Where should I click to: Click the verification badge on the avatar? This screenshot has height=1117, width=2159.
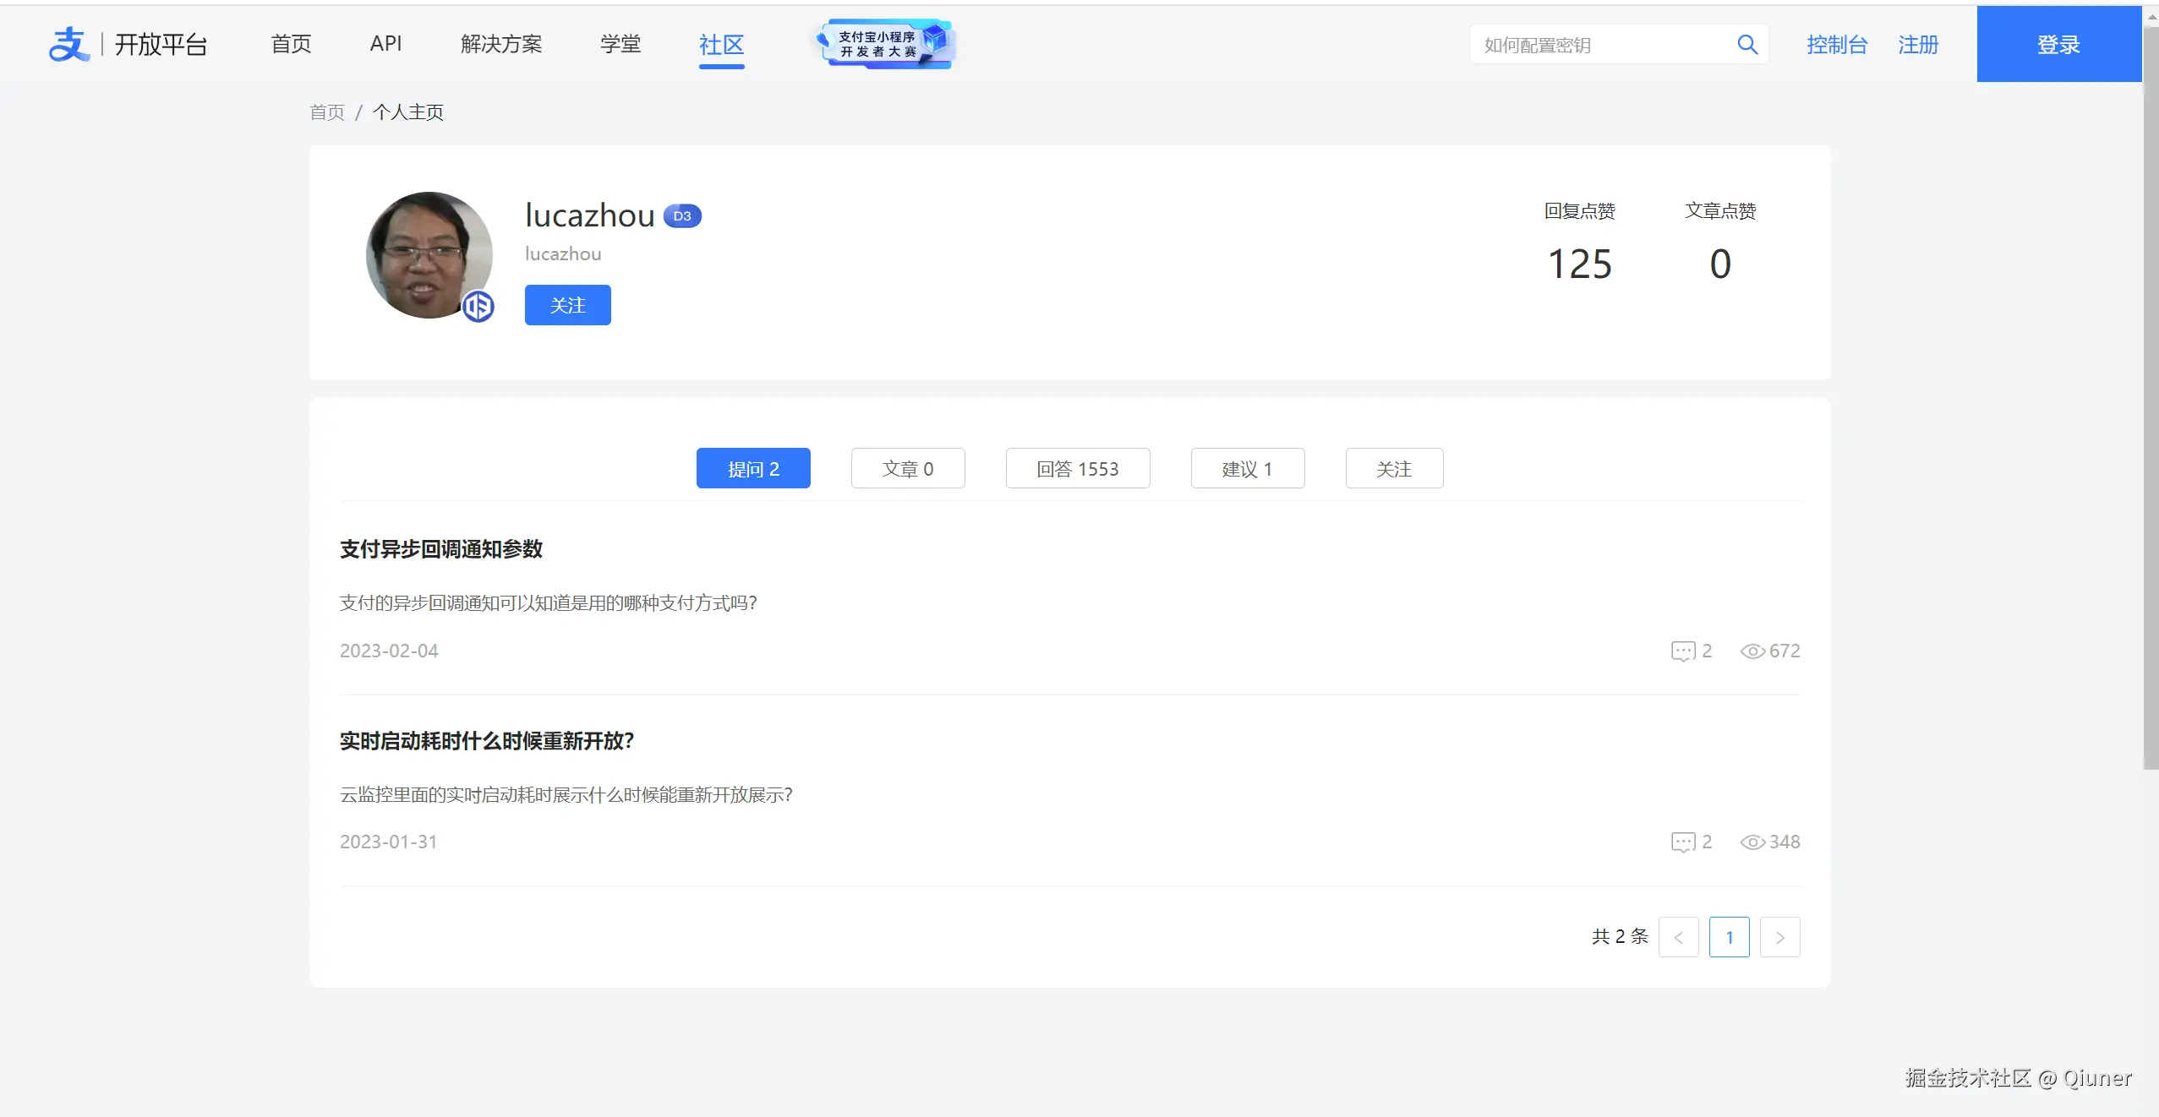point(478,306)
